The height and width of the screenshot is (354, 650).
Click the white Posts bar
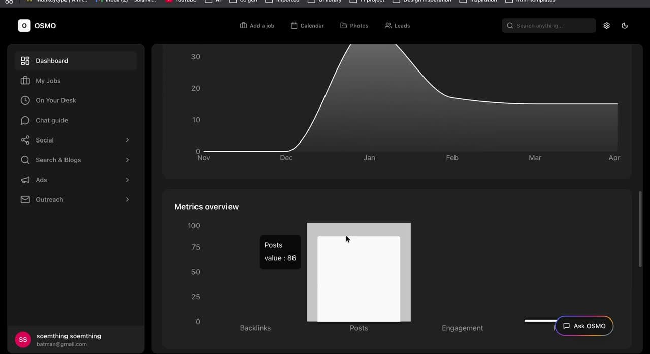(359, 279)
